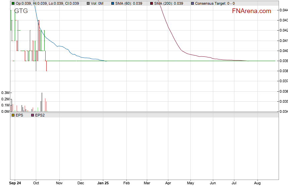Click the gray Vol legend swatch
The image size is (288, 190).
coord(88,3)
